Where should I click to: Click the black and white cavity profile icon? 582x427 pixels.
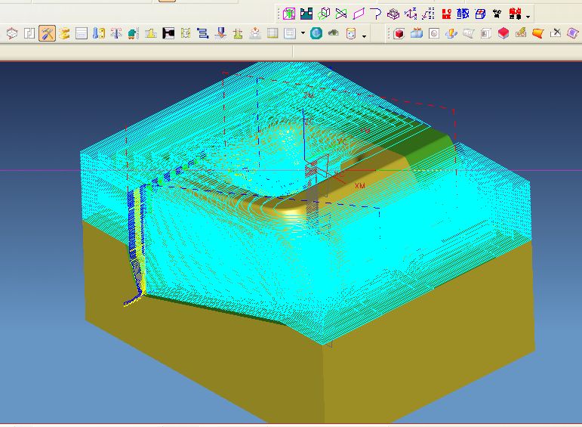point(168,33)
